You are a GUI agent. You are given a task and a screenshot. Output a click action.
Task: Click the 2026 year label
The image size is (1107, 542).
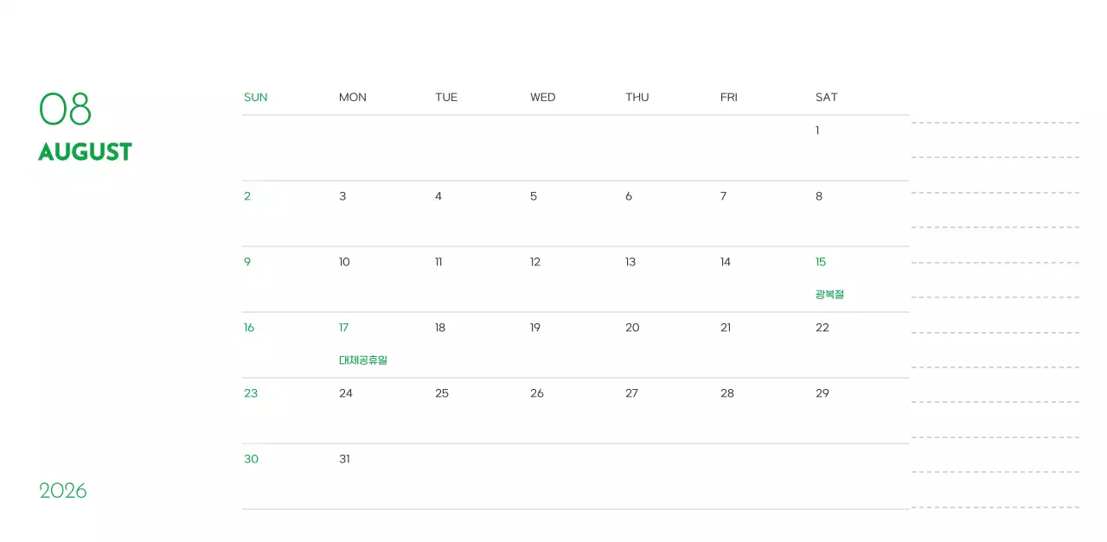(63, 491)
